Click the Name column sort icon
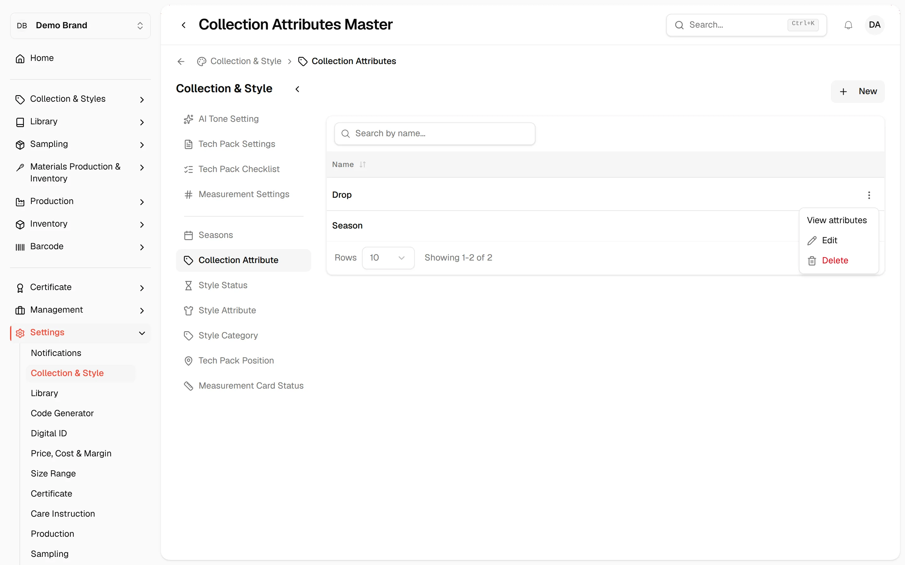The height and width of the screenshot is (565, 905). click(x=362, y=164)
